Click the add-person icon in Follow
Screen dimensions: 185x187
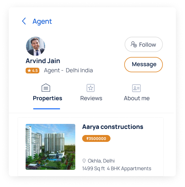coord(134,44)
